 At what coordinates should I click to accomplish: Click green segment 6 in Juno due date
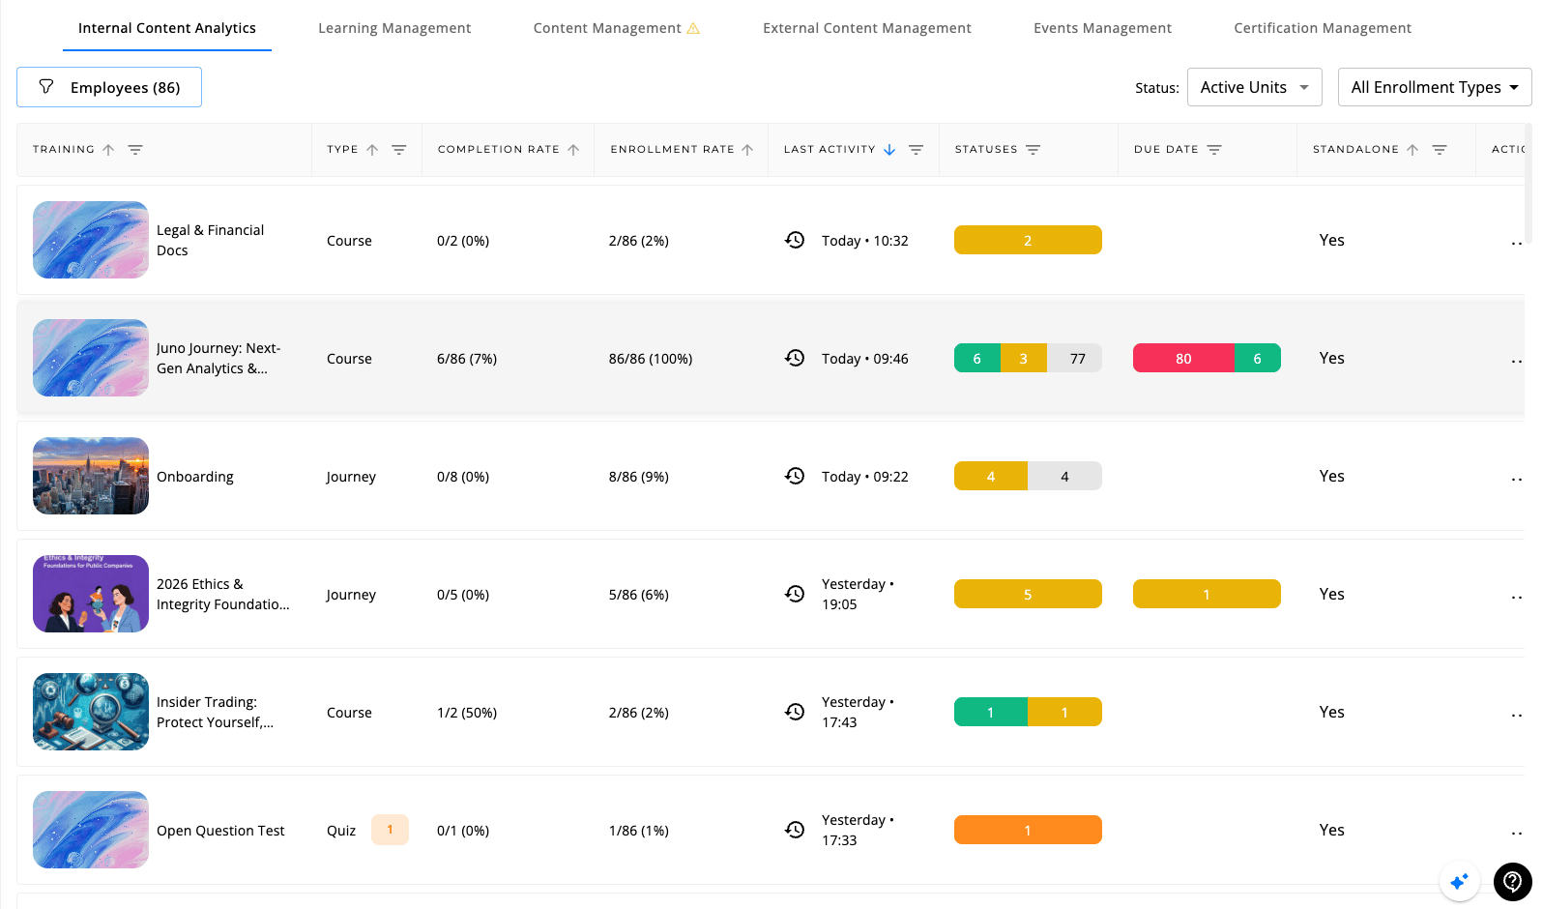point(1258,358)
